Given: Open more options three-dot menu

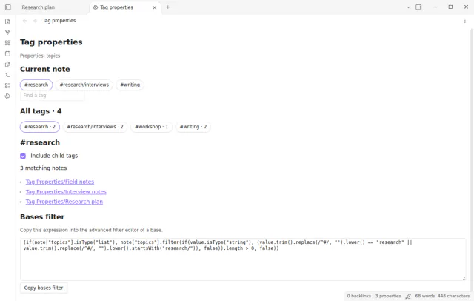Looking at the screenshot, I should (x=464, y=21).
